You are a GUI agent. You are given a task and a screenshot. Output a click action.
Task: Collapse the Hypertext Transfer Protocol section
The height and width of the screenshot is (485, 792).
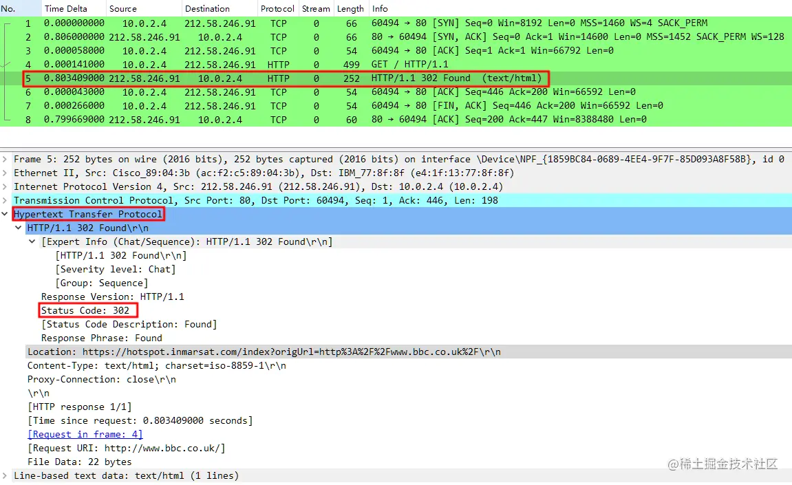(5, 214)
